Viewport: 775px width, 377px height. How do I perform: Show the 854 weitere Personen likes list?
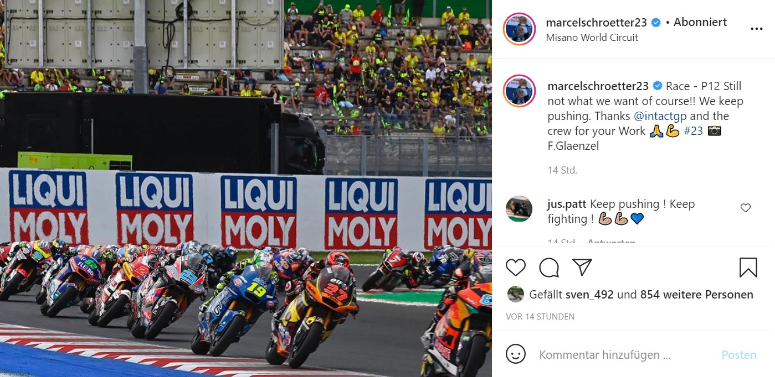tap(696, 295)
